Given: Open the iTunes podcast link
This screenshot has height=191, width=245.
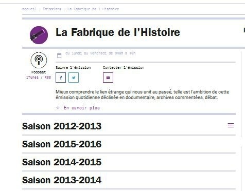Looking at the screenshot, I should [x=32, y=78].
